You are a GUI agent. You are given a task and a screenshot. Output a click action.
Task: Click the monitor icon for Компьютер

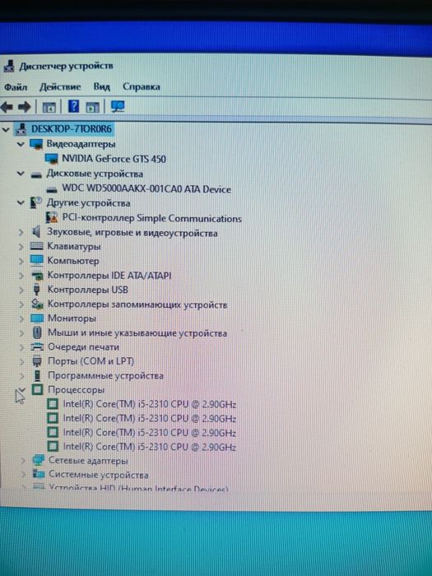tap(36, 261)
